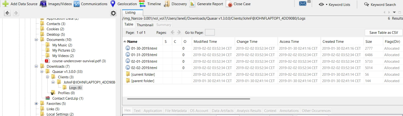The height and width of the screenshot is (116, 403).
Task: Select the Cookies (2) folder
Action: [55, 29]
